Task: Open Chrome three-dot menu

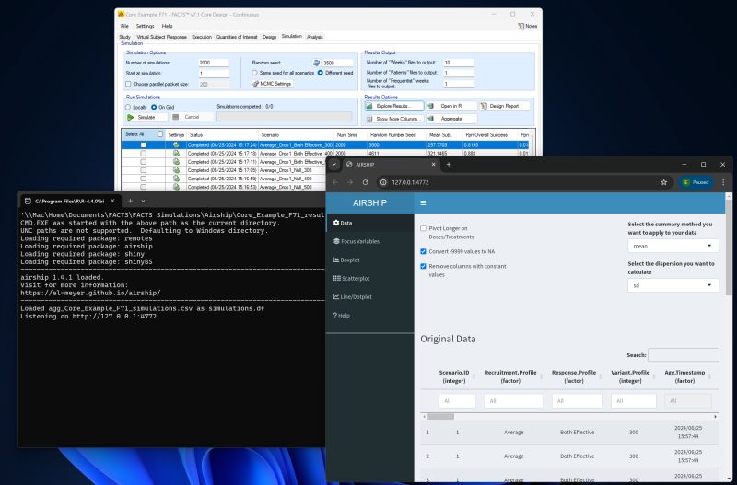Action: click(723, 182)
